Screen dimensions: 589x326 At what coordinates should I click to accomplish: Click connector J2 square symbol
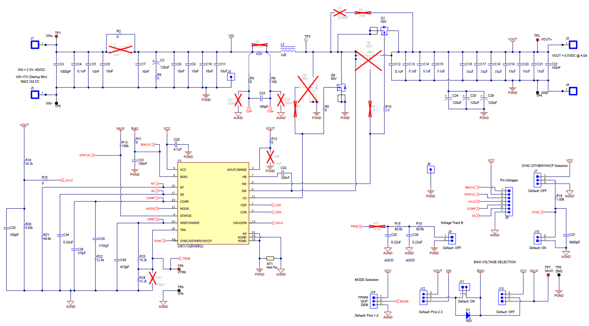(573, 45)
